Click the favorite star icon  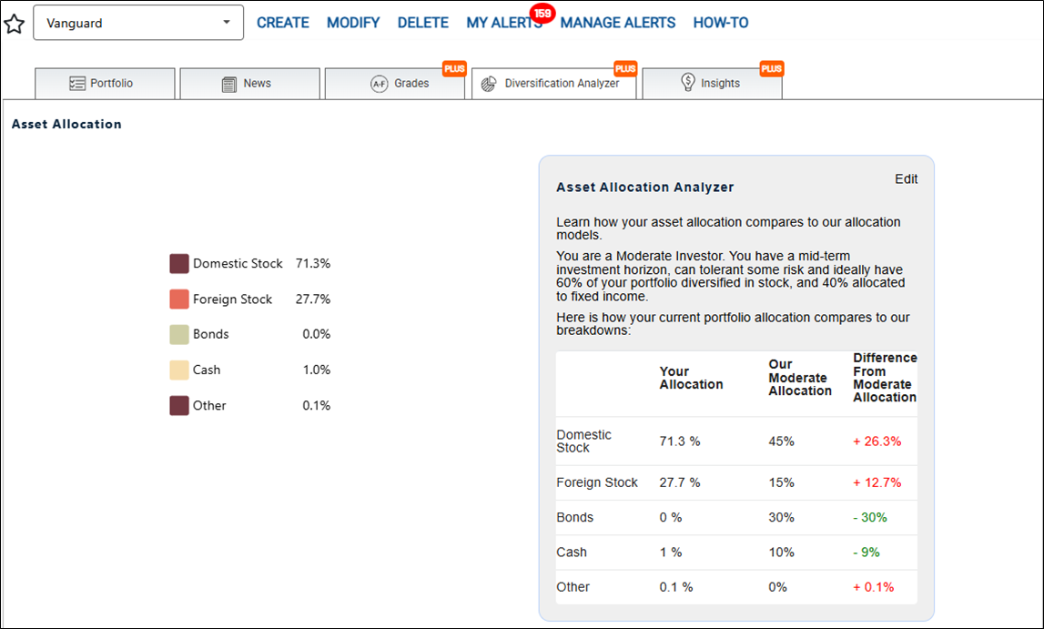pos(14,24)
